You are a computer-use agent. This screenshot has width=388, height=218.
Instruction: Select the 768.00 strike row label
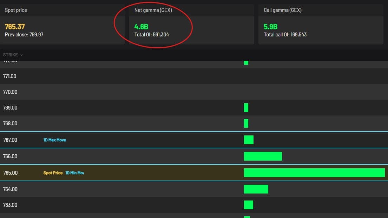click(10, 124)
